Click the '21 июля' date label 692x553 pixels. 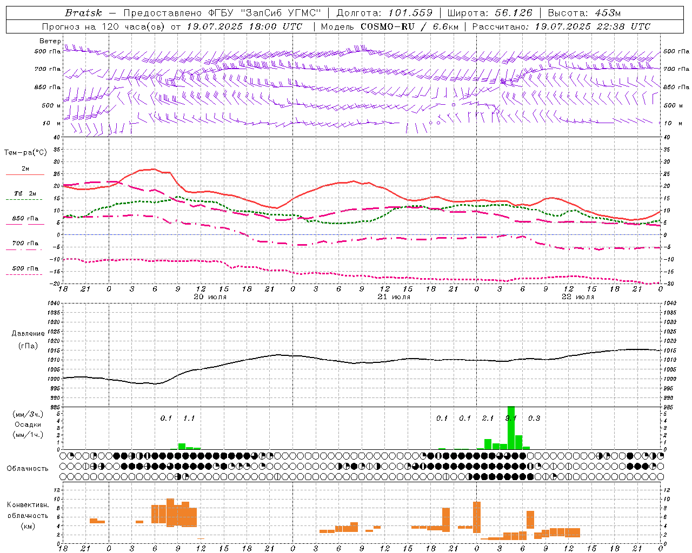(394, 297)
